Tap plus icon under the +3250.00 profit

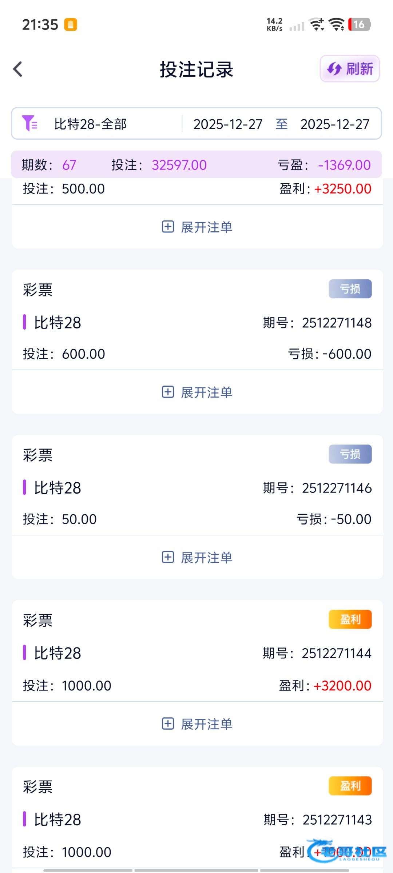tap(168, 227)
